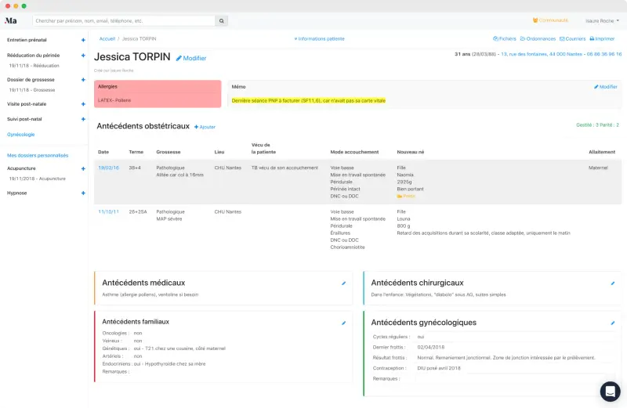Click the macOS yellow minimize button
Viewport: 627px width, 408px height.
click(16, 6)
